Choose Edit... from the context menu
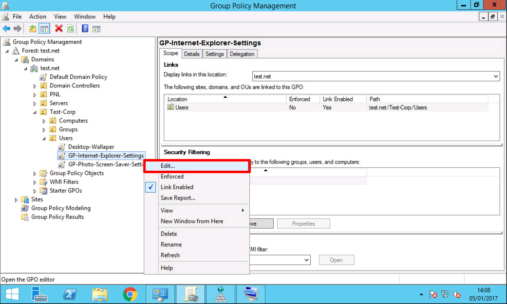 tap(196, 166)
